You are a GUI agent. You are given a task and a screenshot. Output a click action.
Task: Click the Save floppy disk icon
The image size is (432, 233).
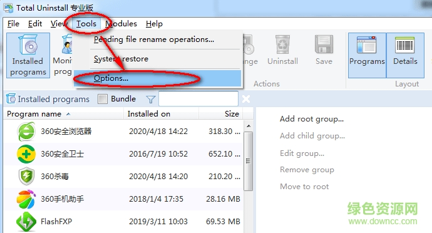click(324, 44)
